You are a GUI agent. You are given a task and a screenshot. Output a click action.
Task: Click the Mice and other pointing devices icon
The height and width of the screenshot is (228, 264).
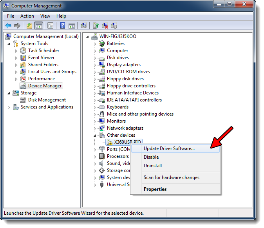[x=102, y=114]
